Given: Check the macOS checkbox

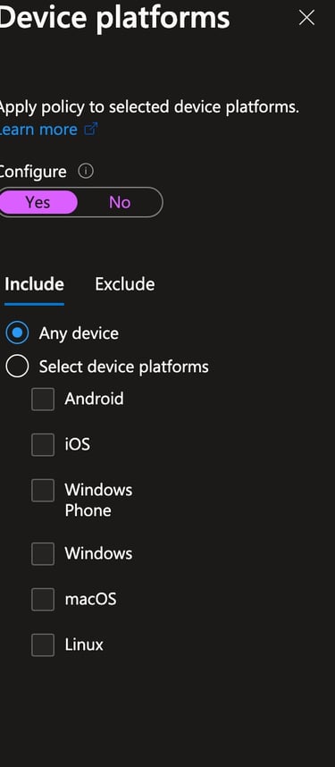Looking at the screenshot, I should pos(43,599).
